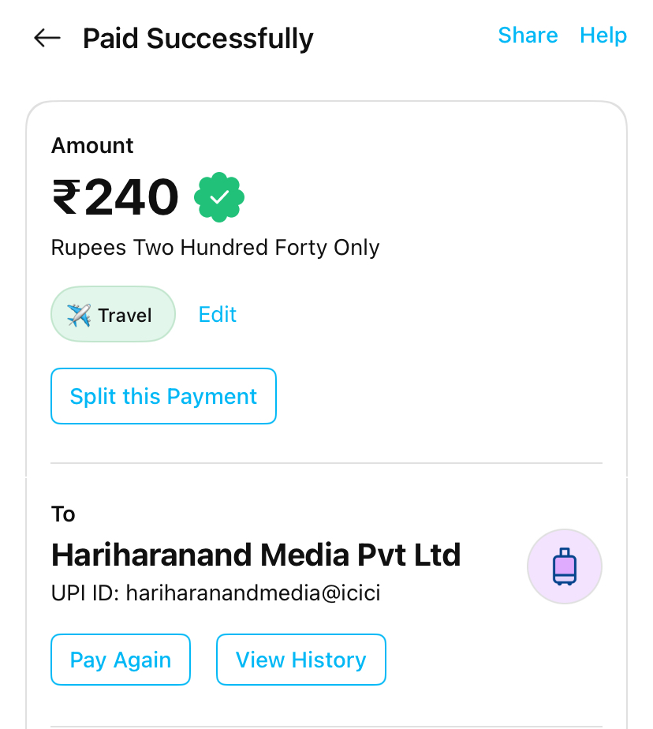Click the airplane icon in Travel tag
The image size is (653, 729).
[79, 315]
